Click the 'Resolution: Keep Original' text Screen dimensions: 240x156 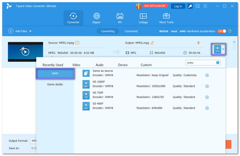[152, 75]
